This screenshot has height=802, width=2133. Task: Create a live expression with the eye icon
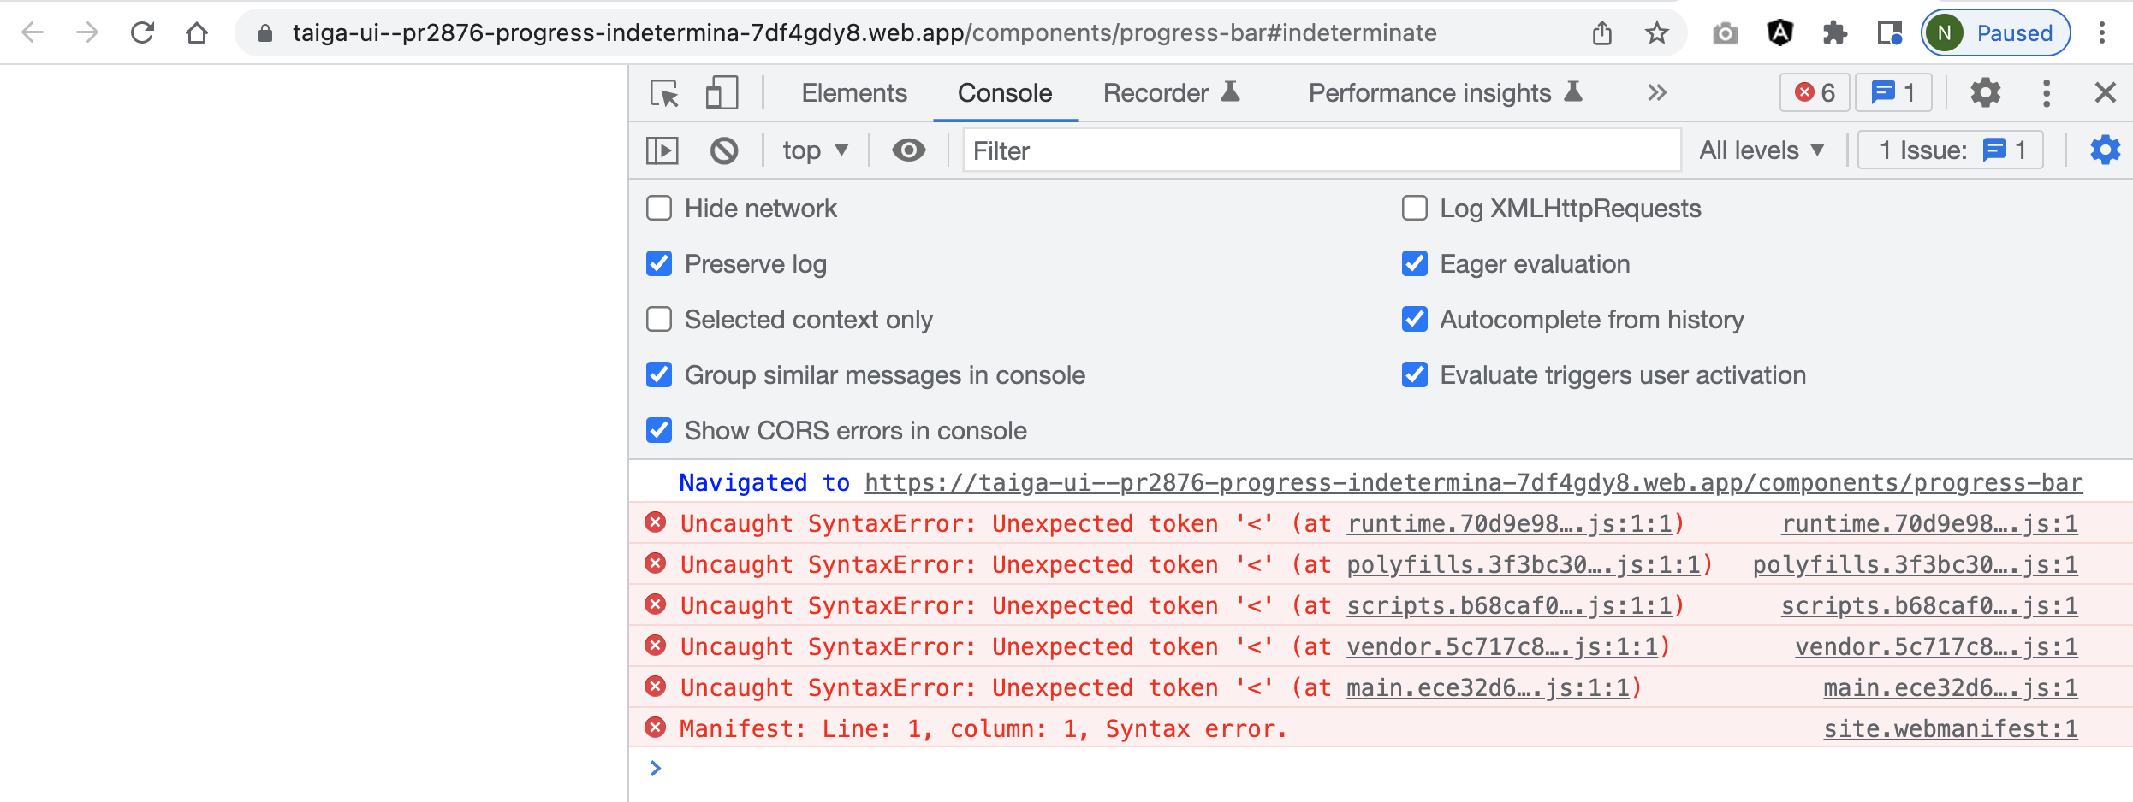pos(908,150)
